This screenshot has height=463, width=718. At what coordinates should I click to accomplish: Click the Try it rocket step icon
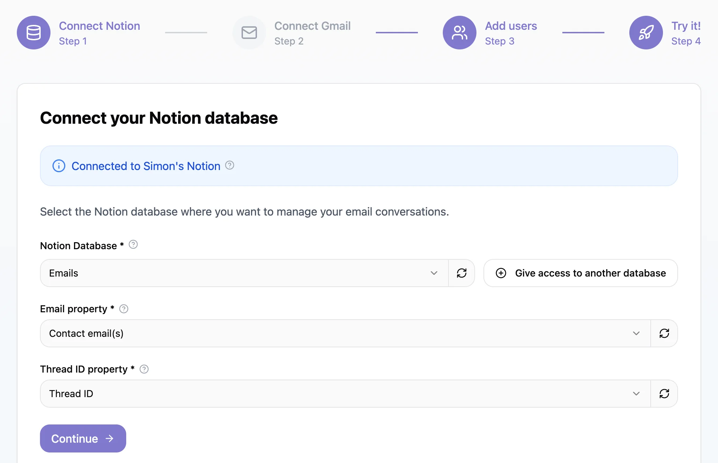pyautogui.click(x=646, y=33)
